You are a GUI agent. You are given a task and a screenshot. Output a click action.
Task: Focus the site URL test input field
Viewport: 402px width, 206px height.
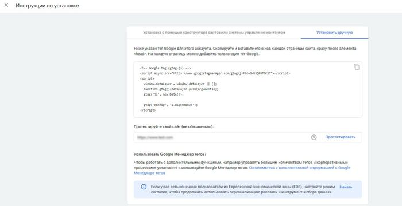click(222, 137)
